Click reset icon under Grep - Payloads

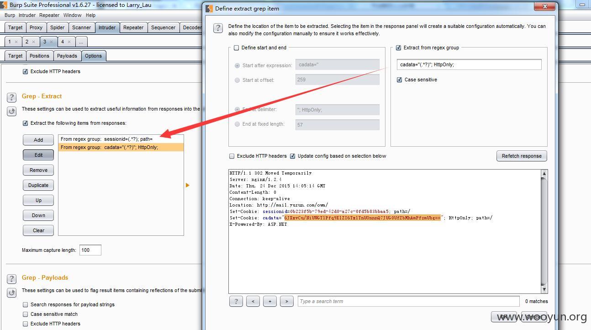[12, 293]
